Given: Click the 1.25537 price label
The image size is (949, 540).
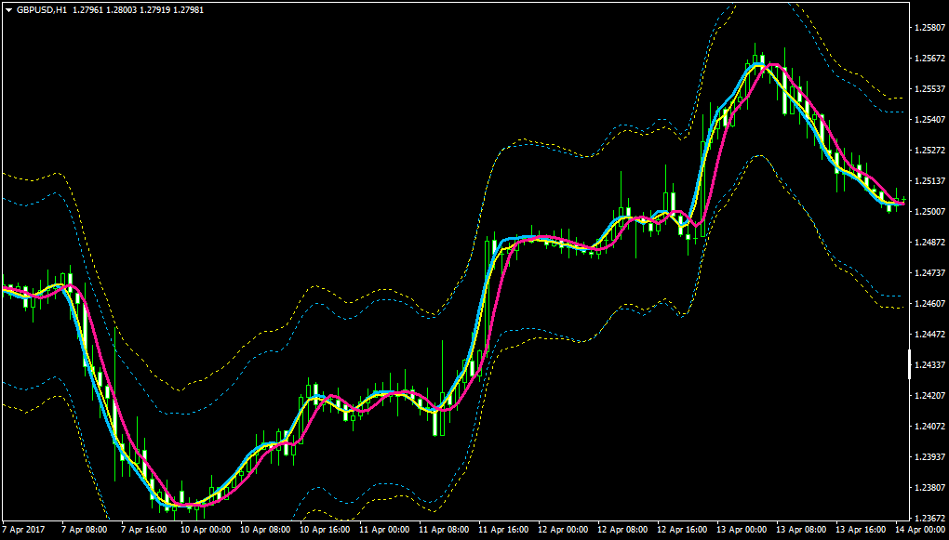Looking at the screenshot, I should coord(929,89).
